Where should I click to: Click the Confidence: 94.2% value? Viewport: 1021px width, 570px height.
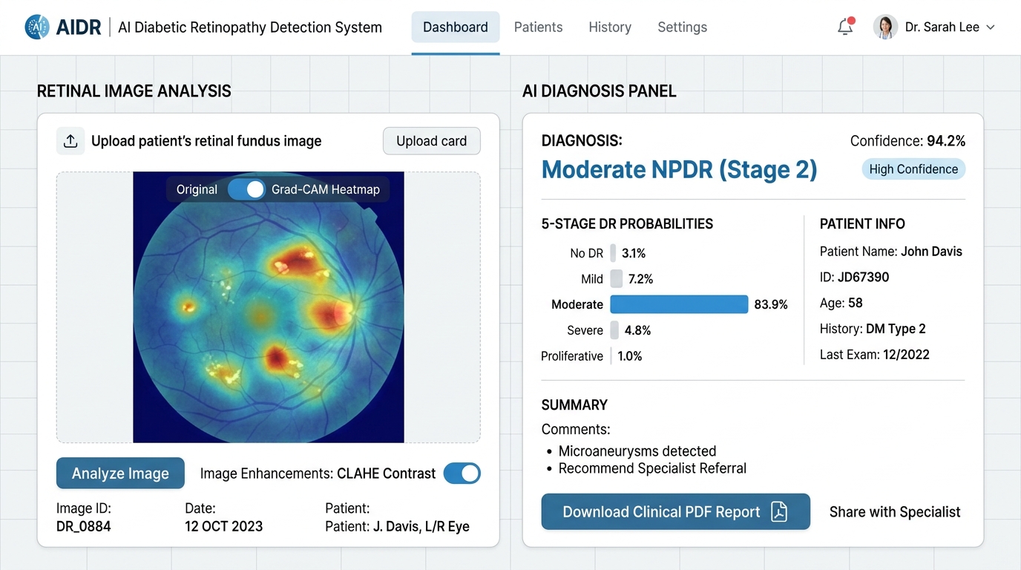(907, 141)
